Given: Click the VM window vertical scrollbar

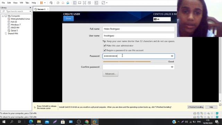Looking at the screenshot, I should pyautogui.click(x=220, y=65).
